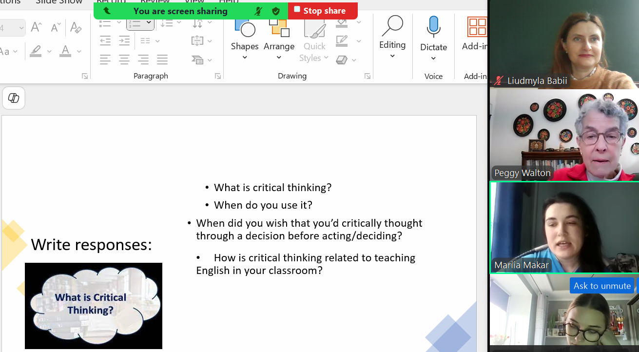Open the Slide Show ribbon tab
The height and width of the screenshot is (352, 639).
click(x=59, y=2)
